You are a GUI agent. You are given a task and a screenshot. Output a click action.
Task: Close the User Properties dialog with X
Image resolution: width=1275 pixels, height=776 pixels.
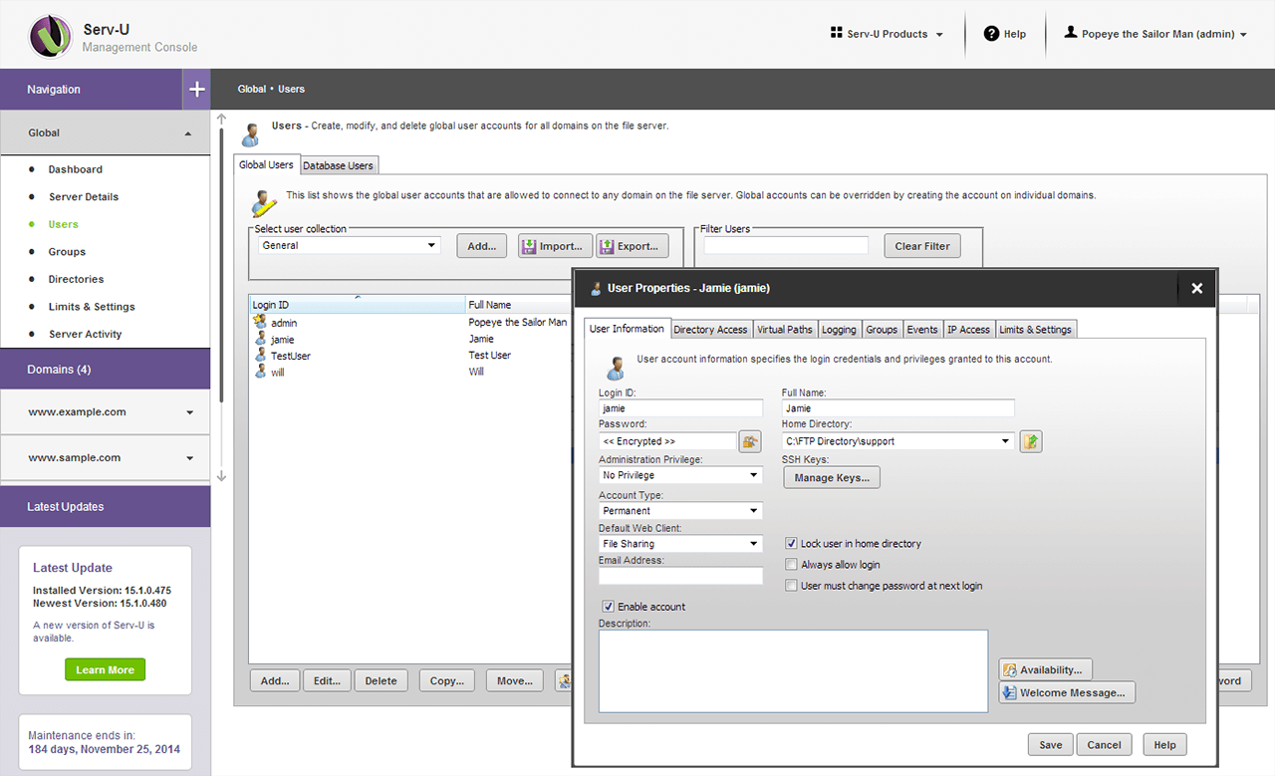click(x=1197, y=288)
